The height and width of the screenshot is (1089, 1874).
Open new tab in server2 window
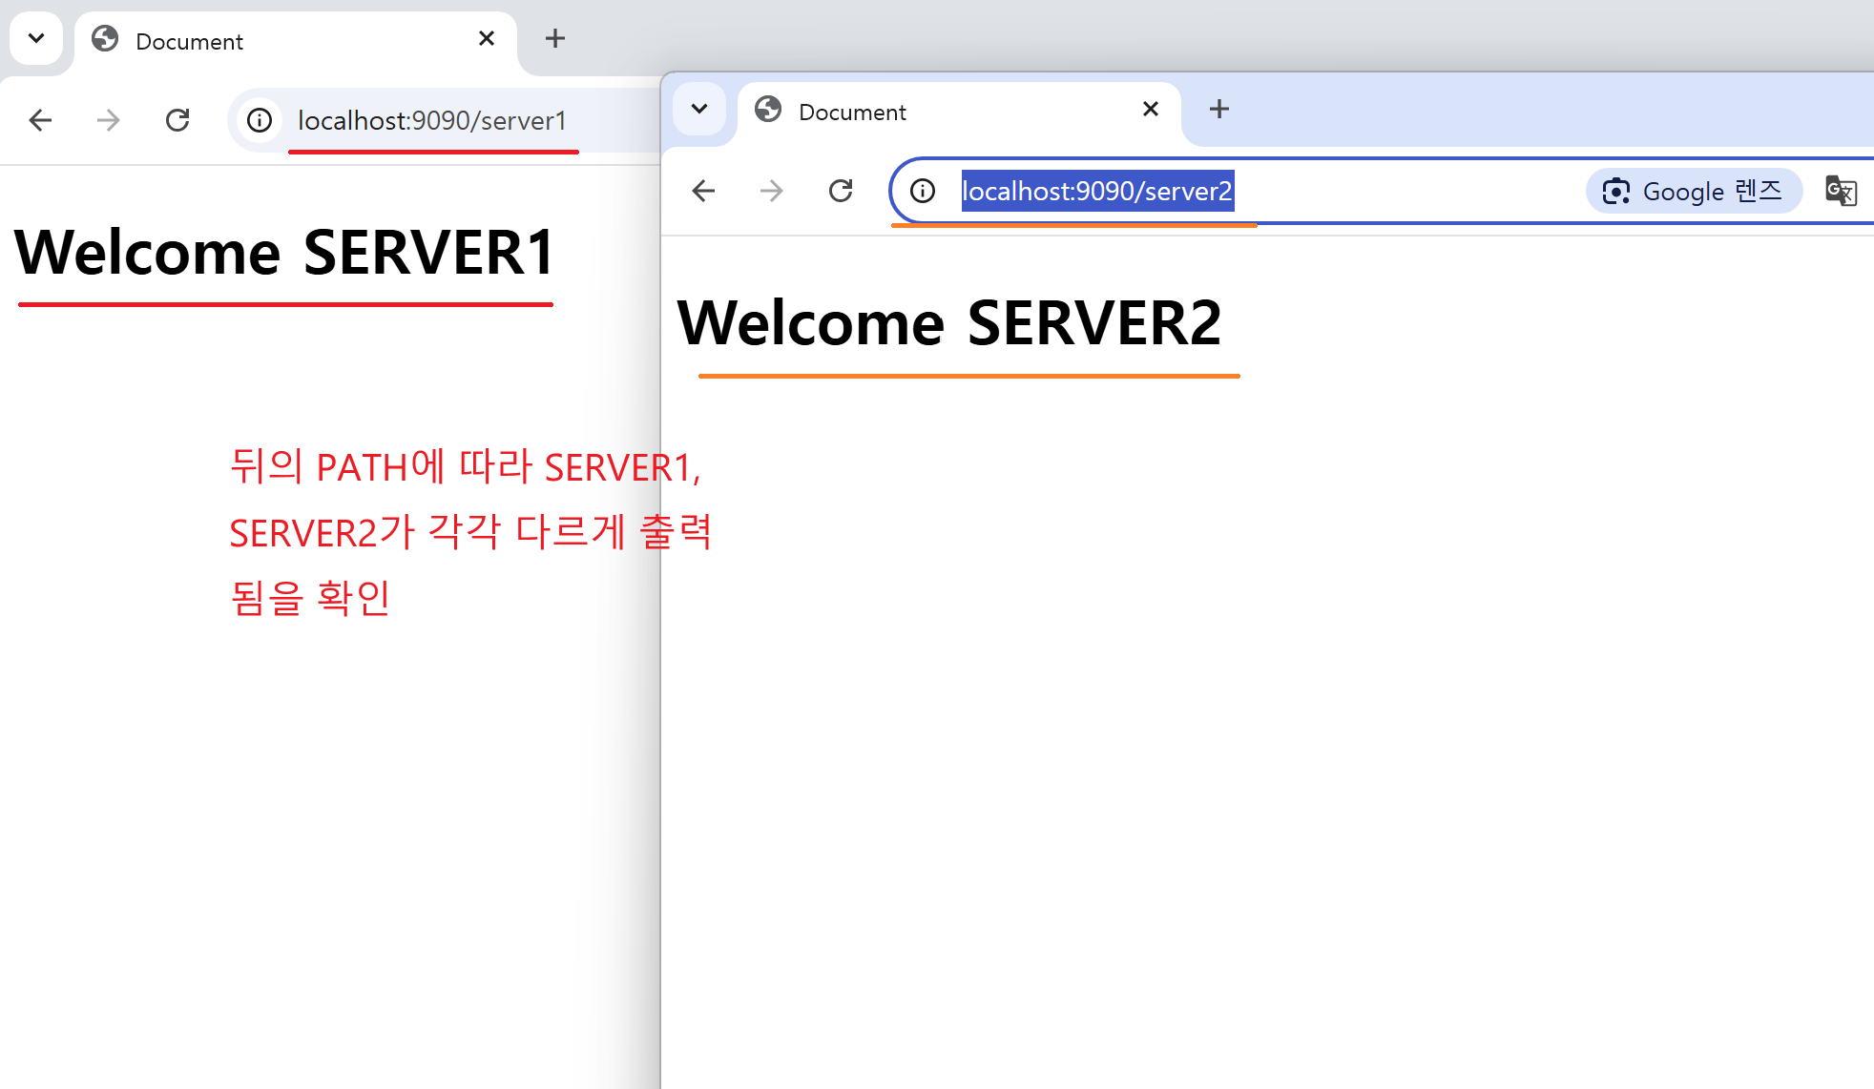[x=1218, y=109]
